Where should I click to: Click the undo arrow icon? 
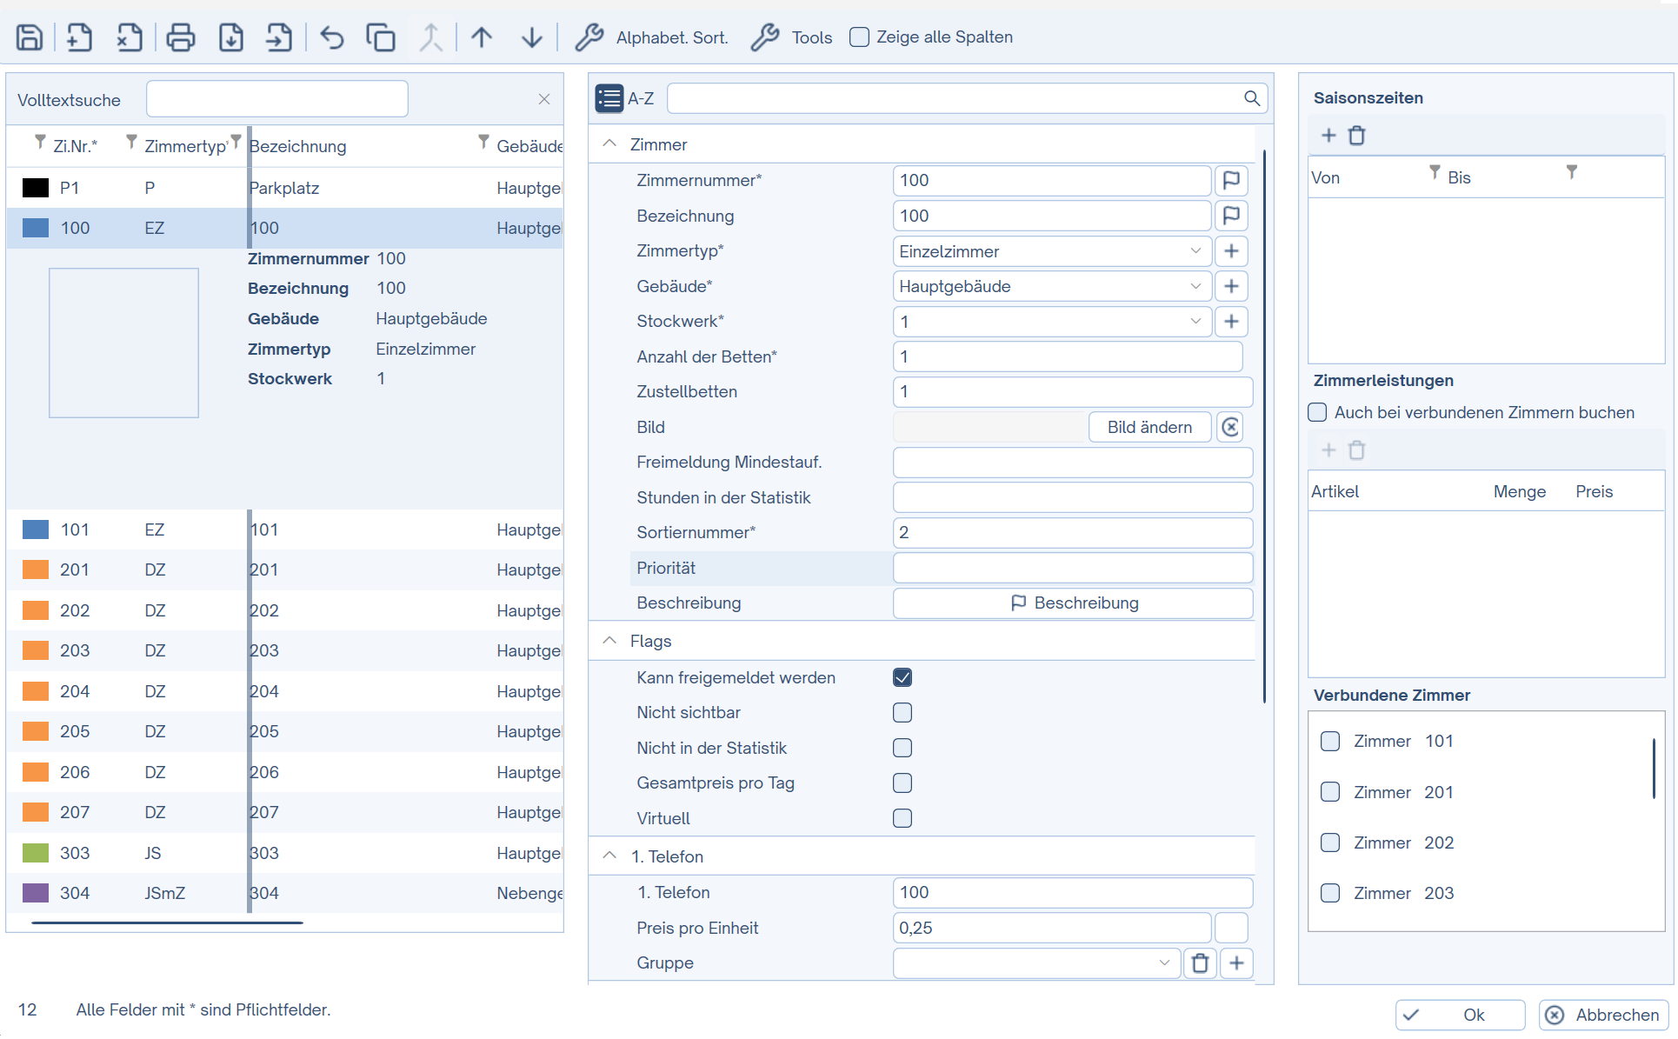(331, 37)
